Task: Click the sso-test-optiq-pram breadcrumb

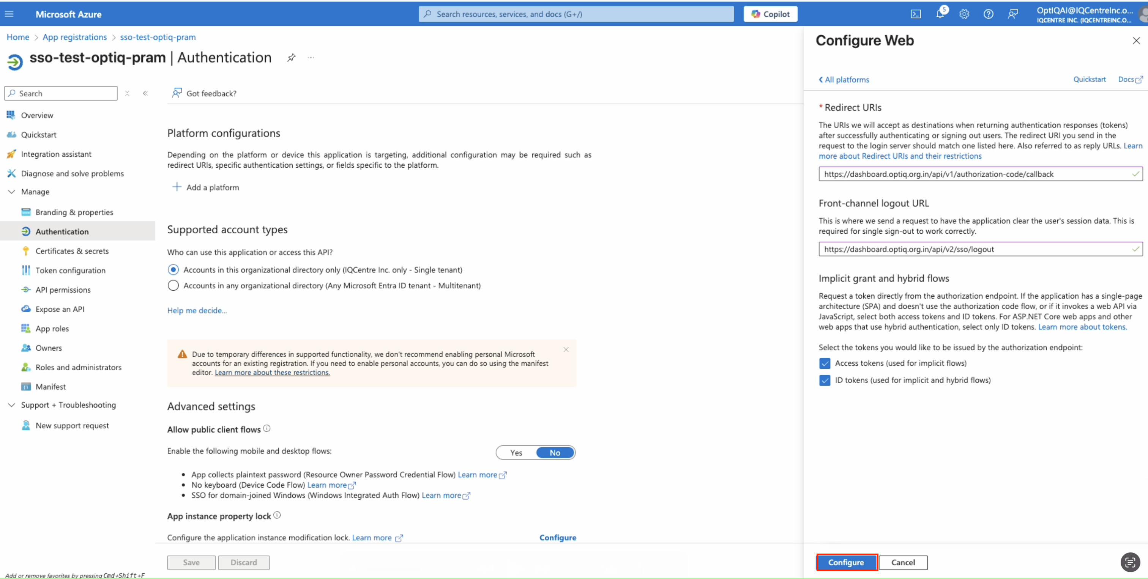Action: pyautogui.click(x=158, y=37)
